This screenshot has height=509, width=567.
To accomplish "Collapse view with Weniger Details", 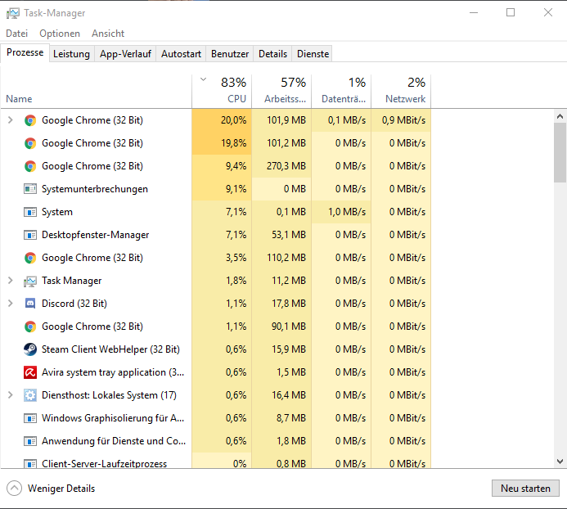I will tap(51, 489).
